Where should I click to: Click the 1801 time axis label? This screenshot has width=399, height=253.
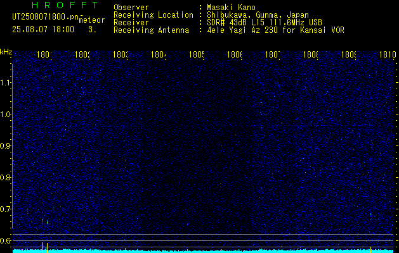pos(44,54)
